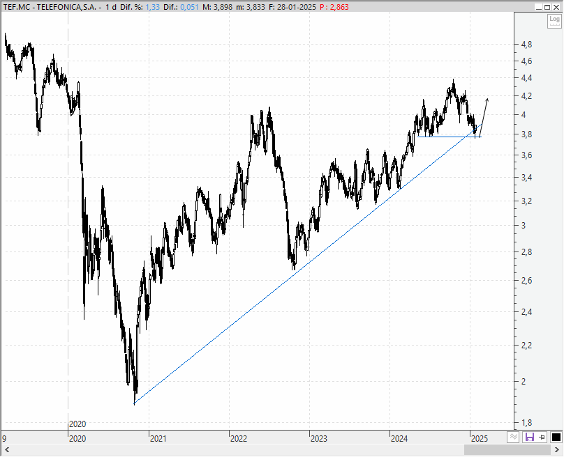The height and width of the screenshot is (457, 564).
Task: Click the 4,8 price axis label
Action: (x=526, y=45)
